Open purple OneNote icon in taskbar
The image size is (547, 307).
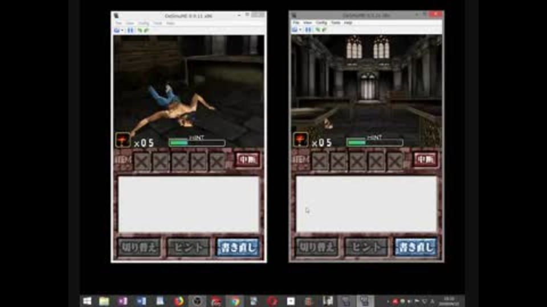[x=123, y=301]
